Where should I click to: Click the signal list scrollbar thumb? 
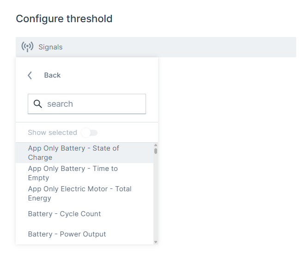point(156,151)
